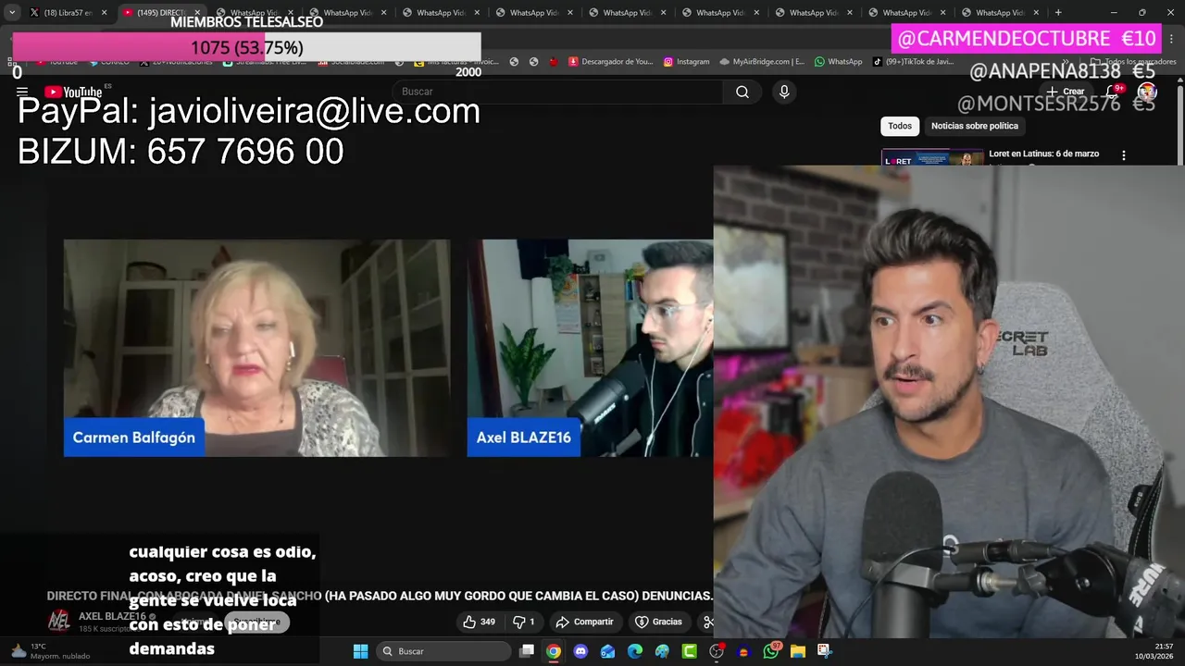Open the TikTok de Javi bookmark
The width and height of the screenshot is (1185, 666).
913,62
